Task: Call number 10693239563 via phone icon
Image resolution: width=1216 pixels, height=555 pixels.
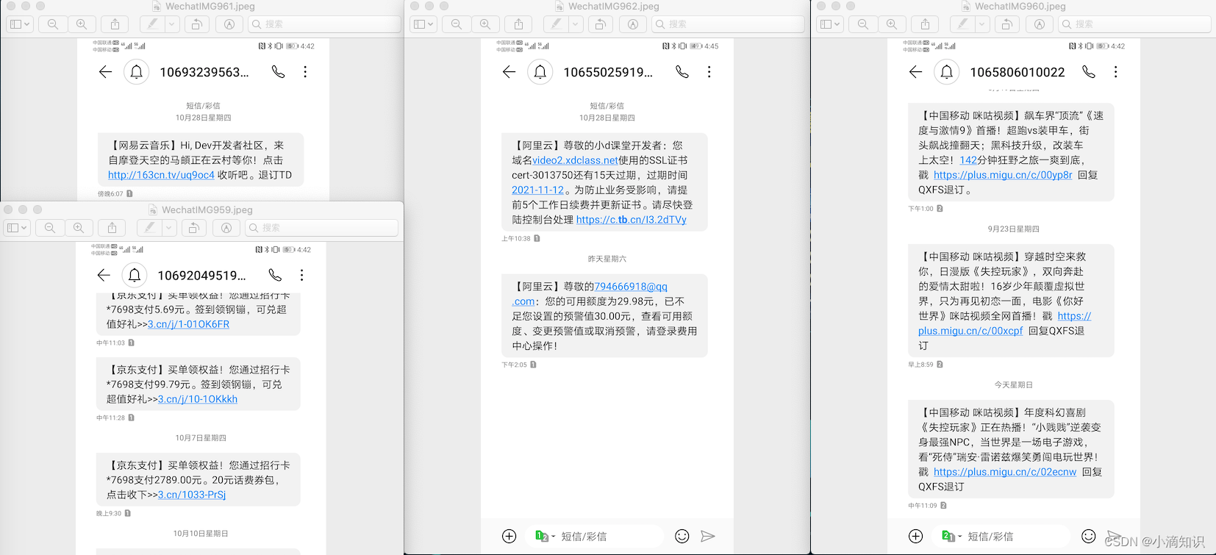Action: (278, 72)
